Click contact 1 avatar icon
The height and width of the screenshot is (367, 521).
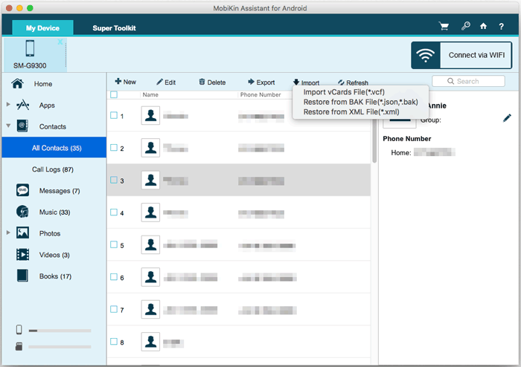coord(150,115)
